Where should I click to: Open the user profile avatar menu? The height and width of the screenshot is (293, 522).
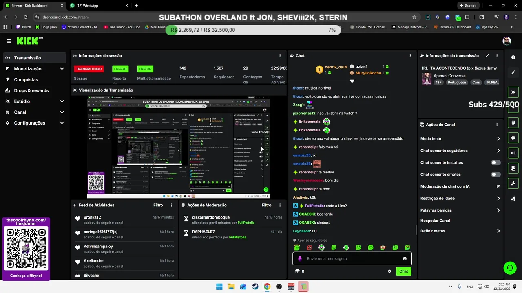507,41
